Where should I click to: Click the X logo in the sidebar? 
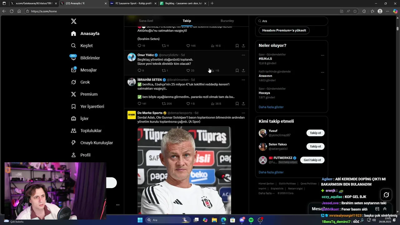tap(73, 21)
